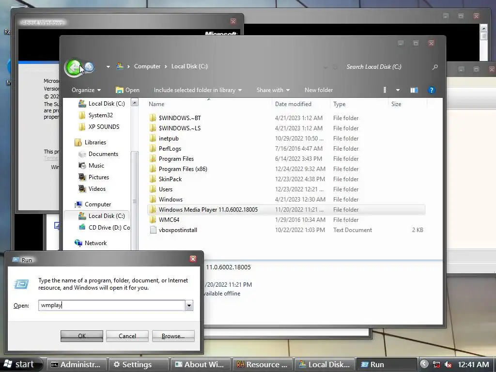Screen dimensions: 496x372
Task: Close the Run dialog
Action: point(193,259)
